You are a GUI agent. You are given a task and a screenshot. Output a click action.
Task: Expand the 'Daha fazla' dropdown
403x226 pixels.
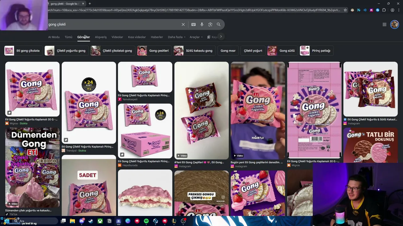click(177, 37)
